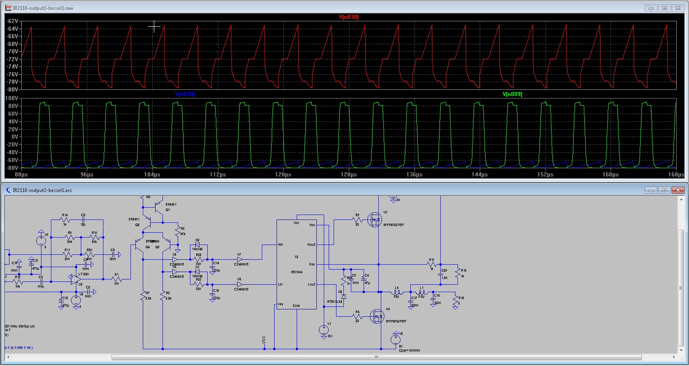Select resistor R16 symbol
689x366 pixels.
458,273
